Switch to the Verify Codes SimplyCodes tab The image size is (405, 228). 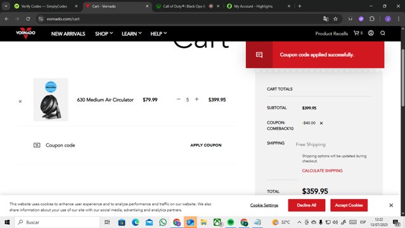pyautogui.click(x=44, y=6)
